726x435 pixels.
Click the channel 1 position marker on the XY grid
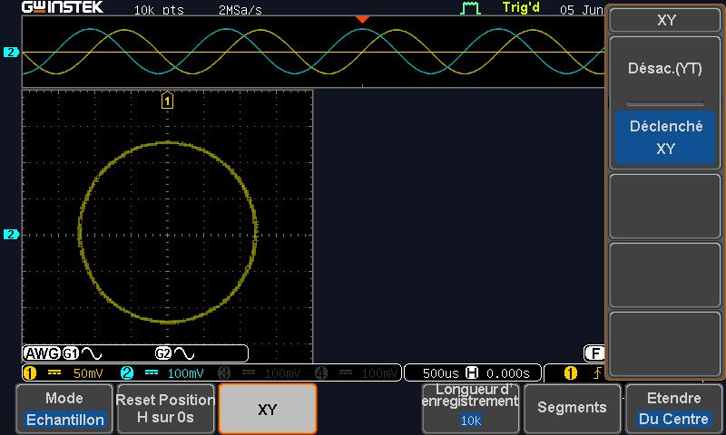(x=167, y=101)
